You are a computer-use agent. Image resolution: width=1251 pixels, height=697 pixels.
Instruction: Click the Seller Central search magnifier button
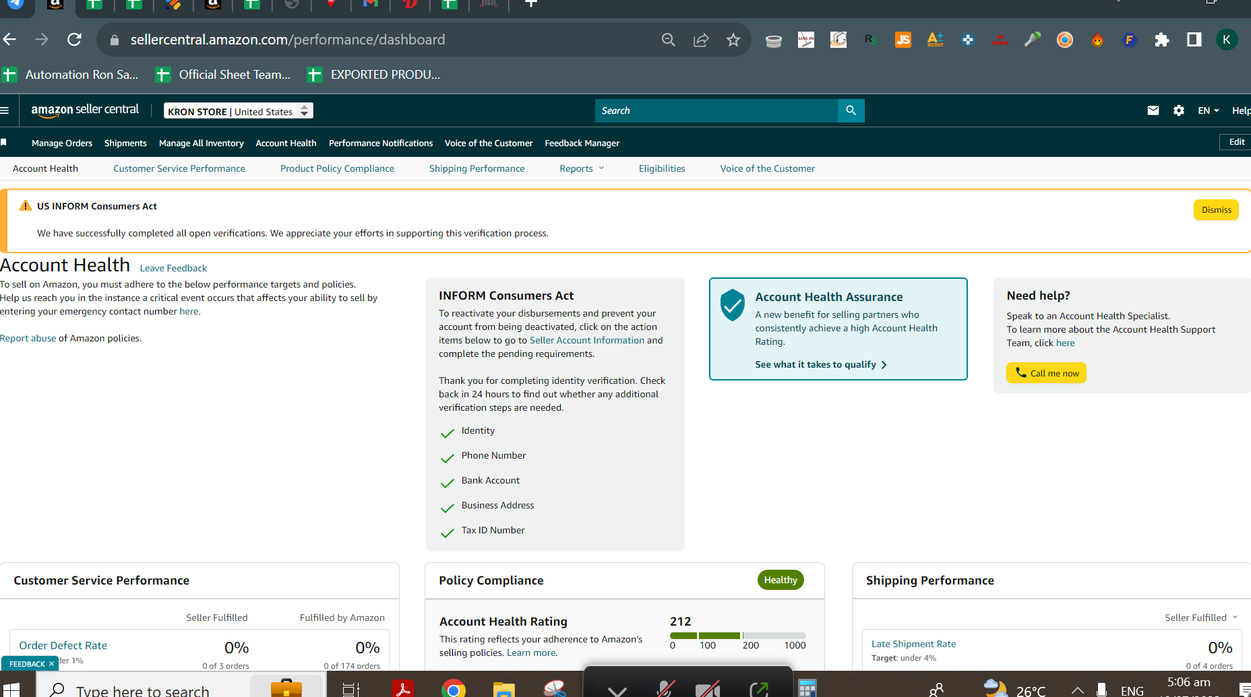pos(851,110)
